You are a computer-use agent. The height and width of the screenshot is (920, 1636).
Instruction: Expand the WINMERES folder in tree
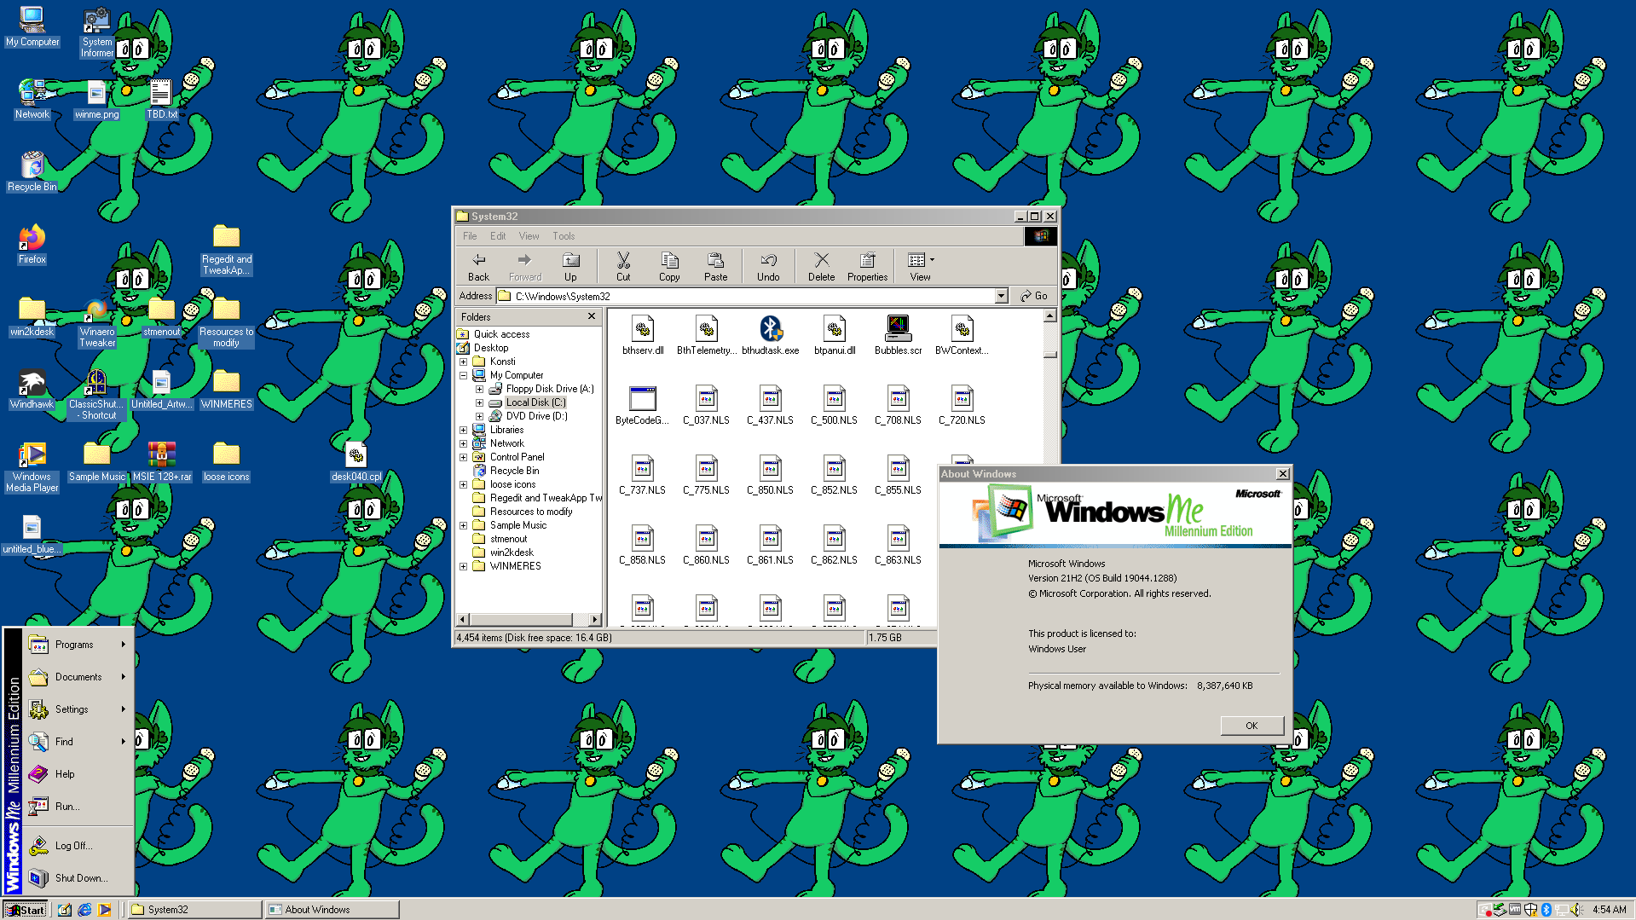(464, 566)
